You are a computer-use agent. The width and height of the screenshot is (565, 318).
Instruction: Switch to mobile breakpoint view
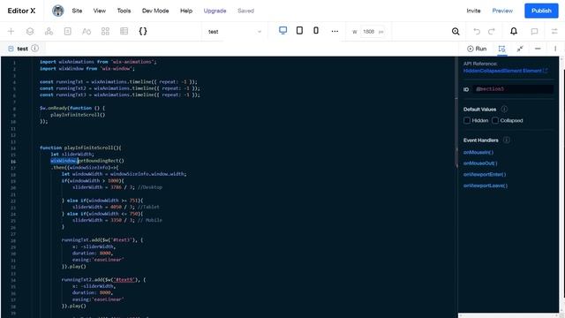316,31
